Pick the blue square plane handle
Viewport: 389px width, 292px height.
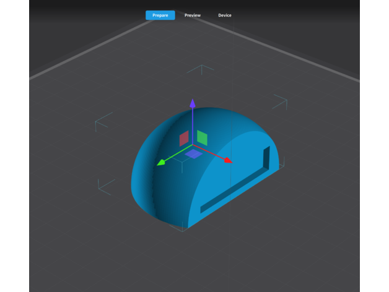pos(194,153)
